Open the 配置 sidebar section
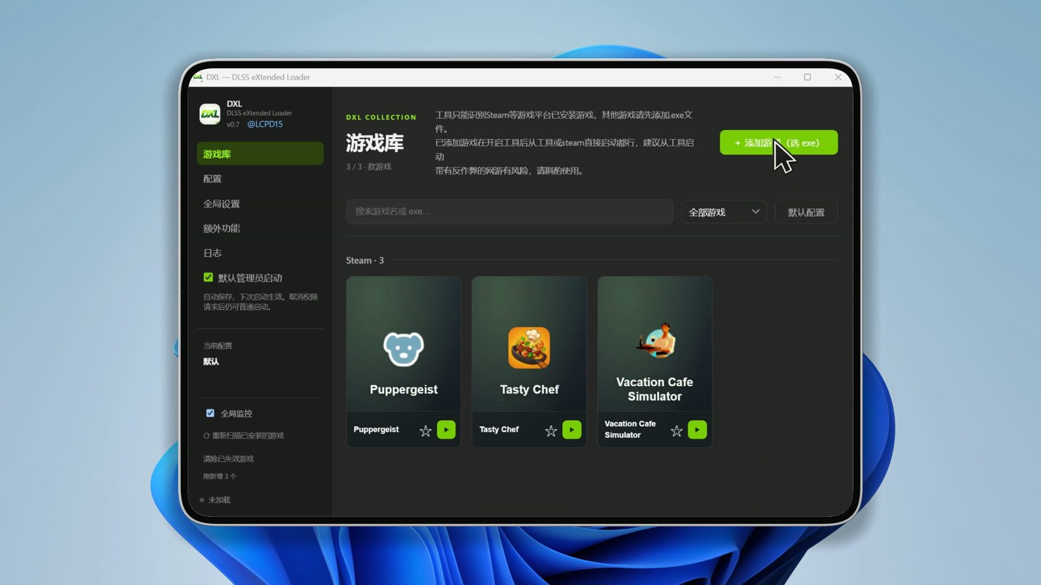1041x585 pixels. click(260, 179)
